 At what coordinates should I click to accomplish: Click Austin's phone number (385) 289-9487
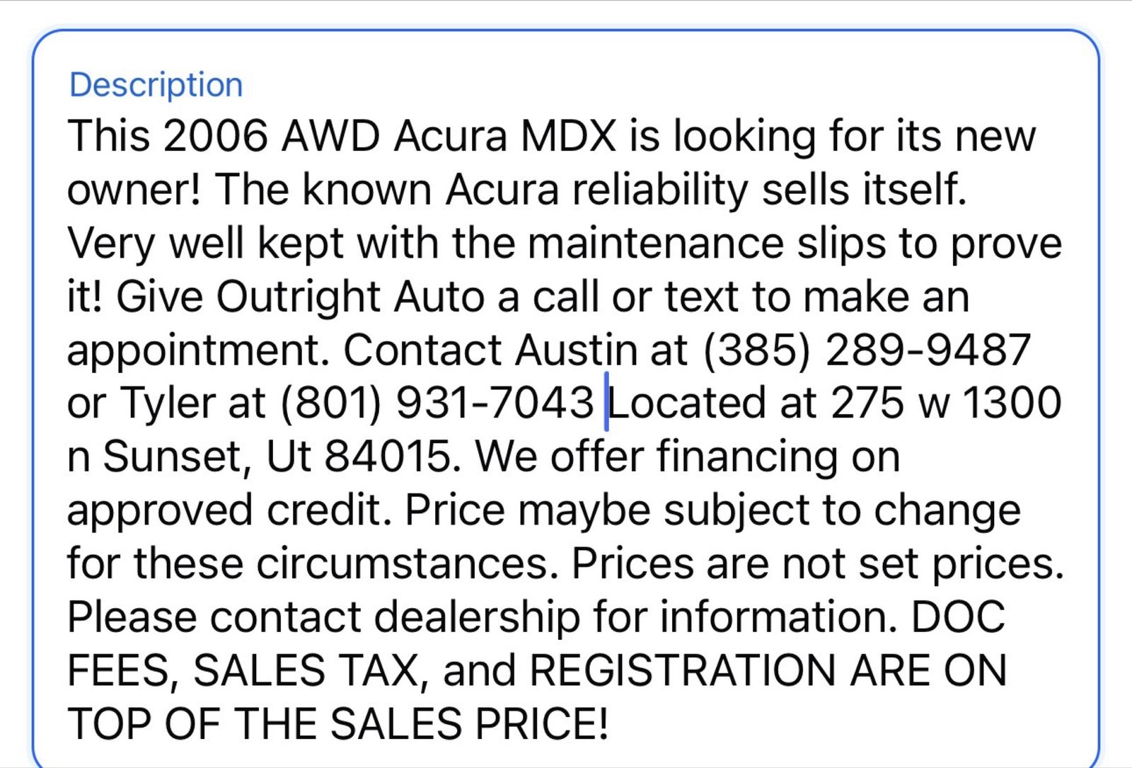[867, 350]
